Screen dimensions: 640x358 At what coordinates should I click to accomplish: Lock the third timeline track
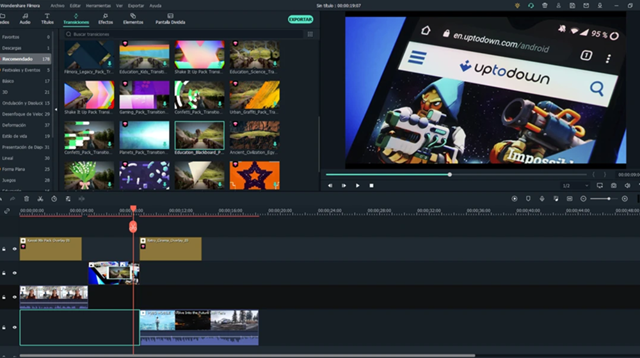(x=4, y=297)
